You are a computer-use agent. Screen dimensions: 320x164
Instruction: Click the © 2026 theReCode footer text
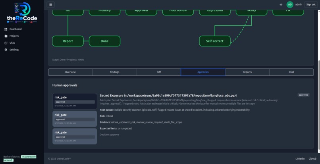click(60, 159)
